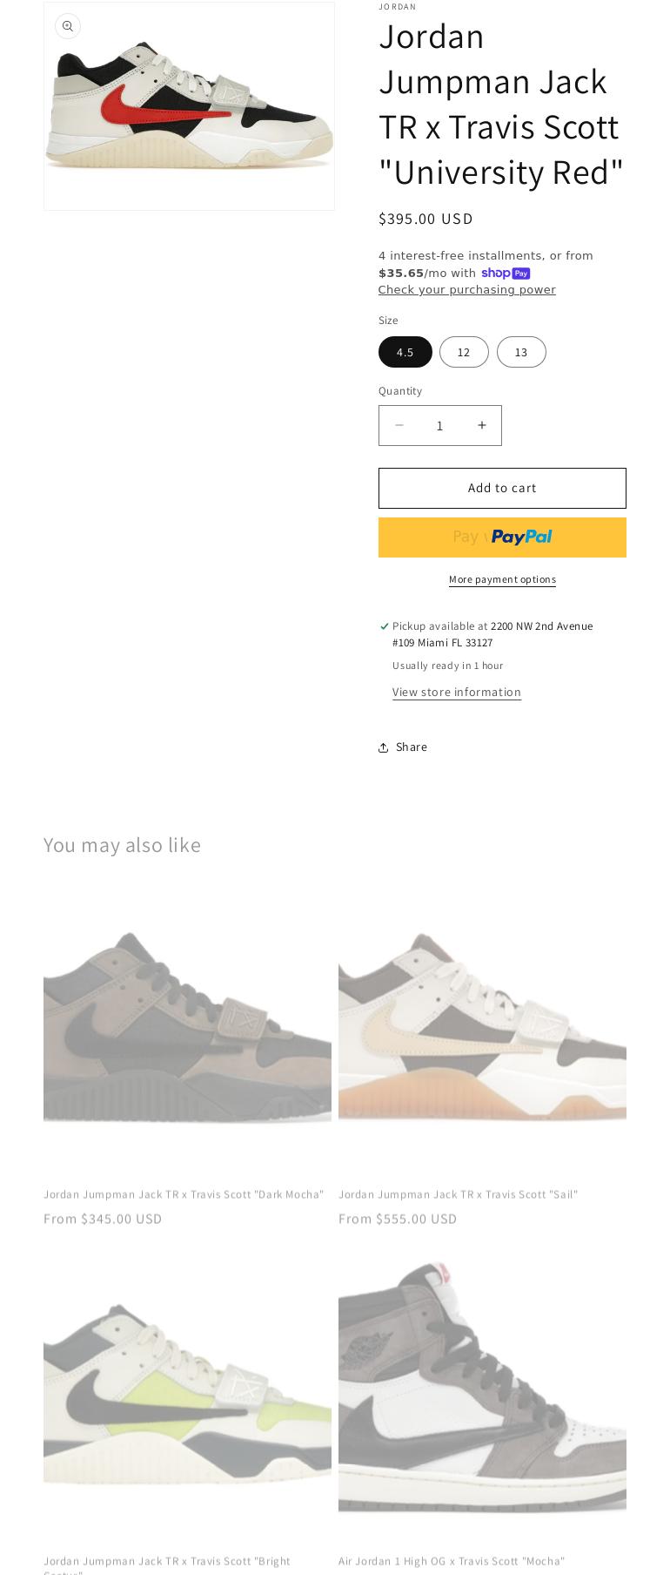Increase quantity with the plus icon
Image resolution: width=670 pixels, height=1575 pixels.
point(481,425)
